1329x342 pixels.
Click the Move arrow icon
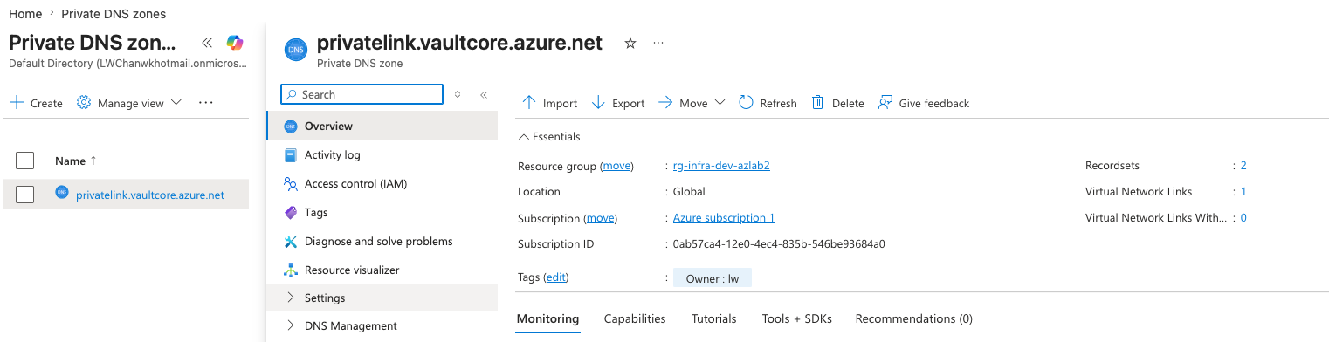(665, 103)
